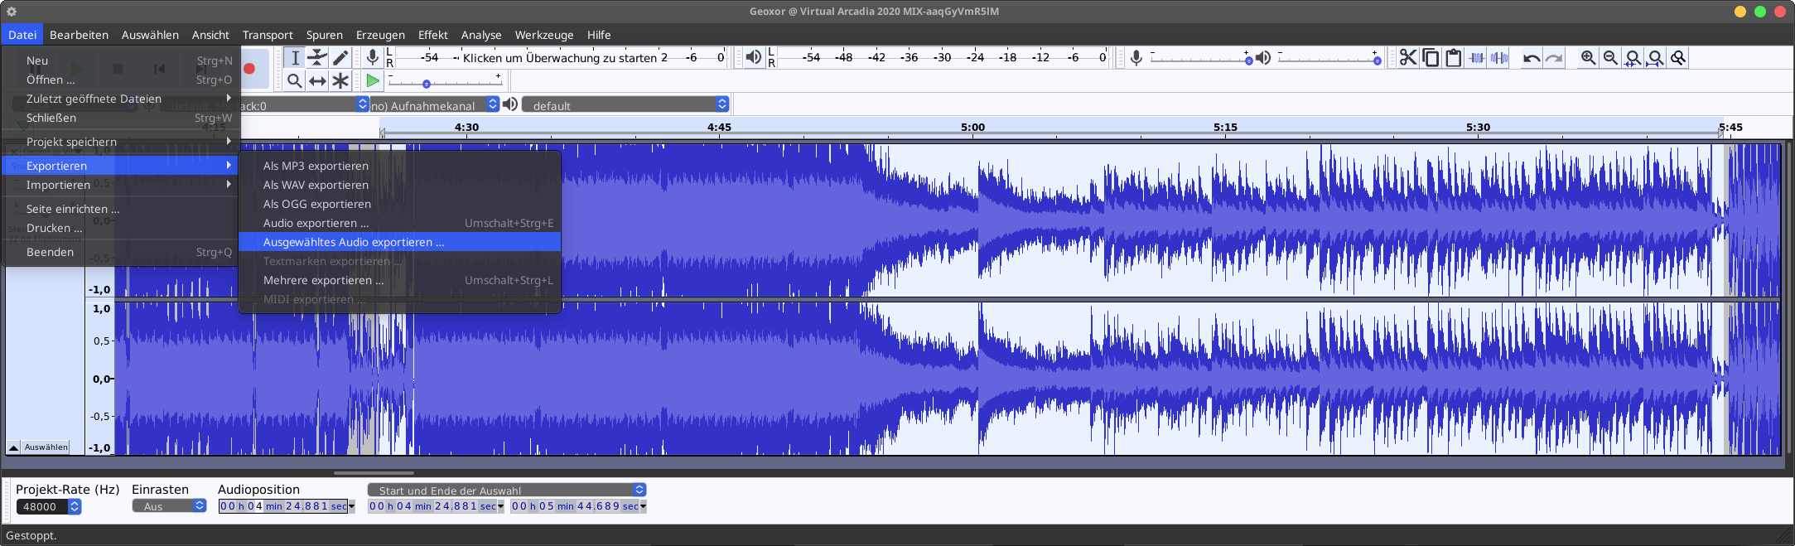Cut selection with scissors icon
1795x546 pixels.
[x=1408, y=57]
